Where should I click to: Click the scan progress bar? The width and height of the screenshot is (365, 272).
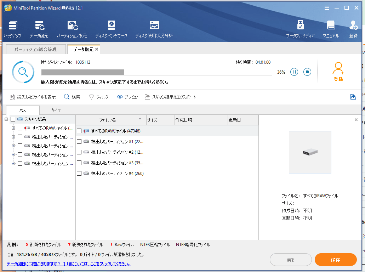point(156,72)
